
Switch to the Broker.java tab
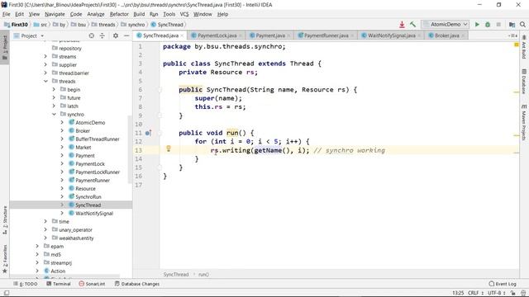pyautogui.click(x=446, y=35)
